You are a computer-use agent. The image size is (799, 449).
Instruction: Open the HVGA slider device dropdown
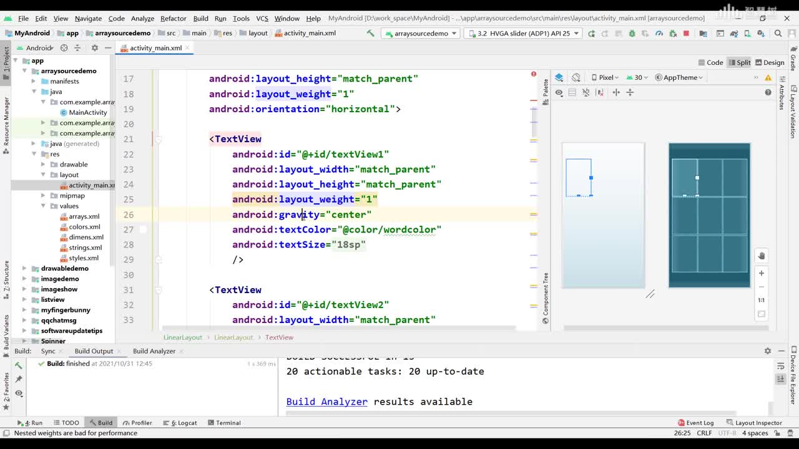click(523, 33)
